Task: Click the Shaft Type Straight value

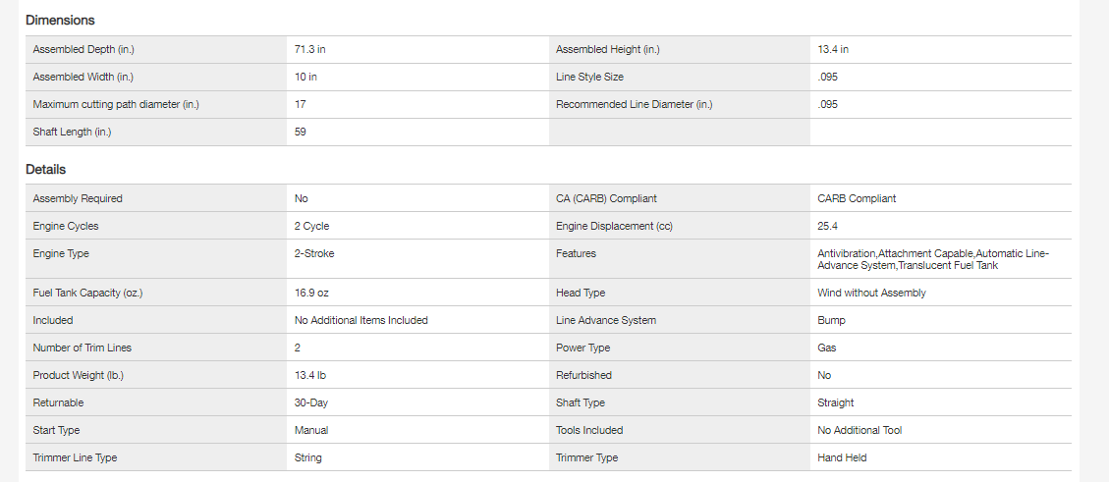Action: tap(835, 403)
